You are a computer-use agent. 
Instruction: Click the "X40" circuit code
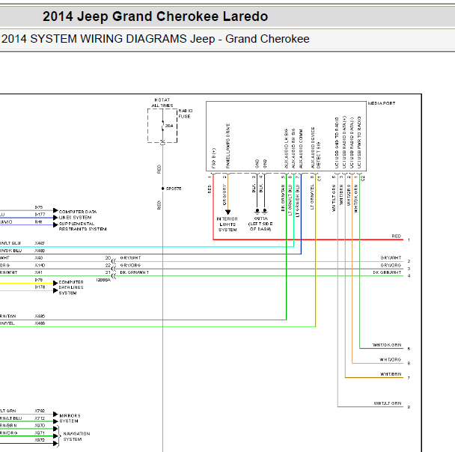[39, 258]
